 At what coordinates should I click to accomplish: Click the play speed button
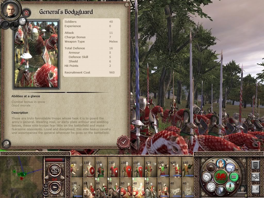point(55,187)
